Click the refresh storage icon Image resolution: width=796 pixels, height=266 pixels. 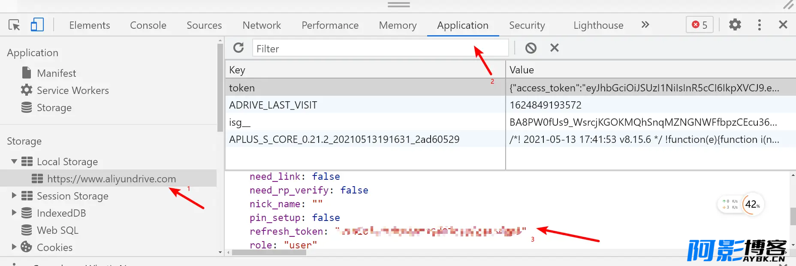coord(238,48)
